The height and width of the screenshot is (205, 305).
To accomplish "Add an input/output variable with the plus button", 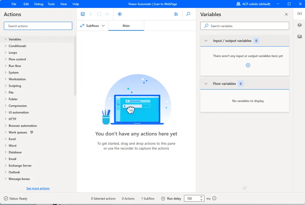I will click(248, 65).
